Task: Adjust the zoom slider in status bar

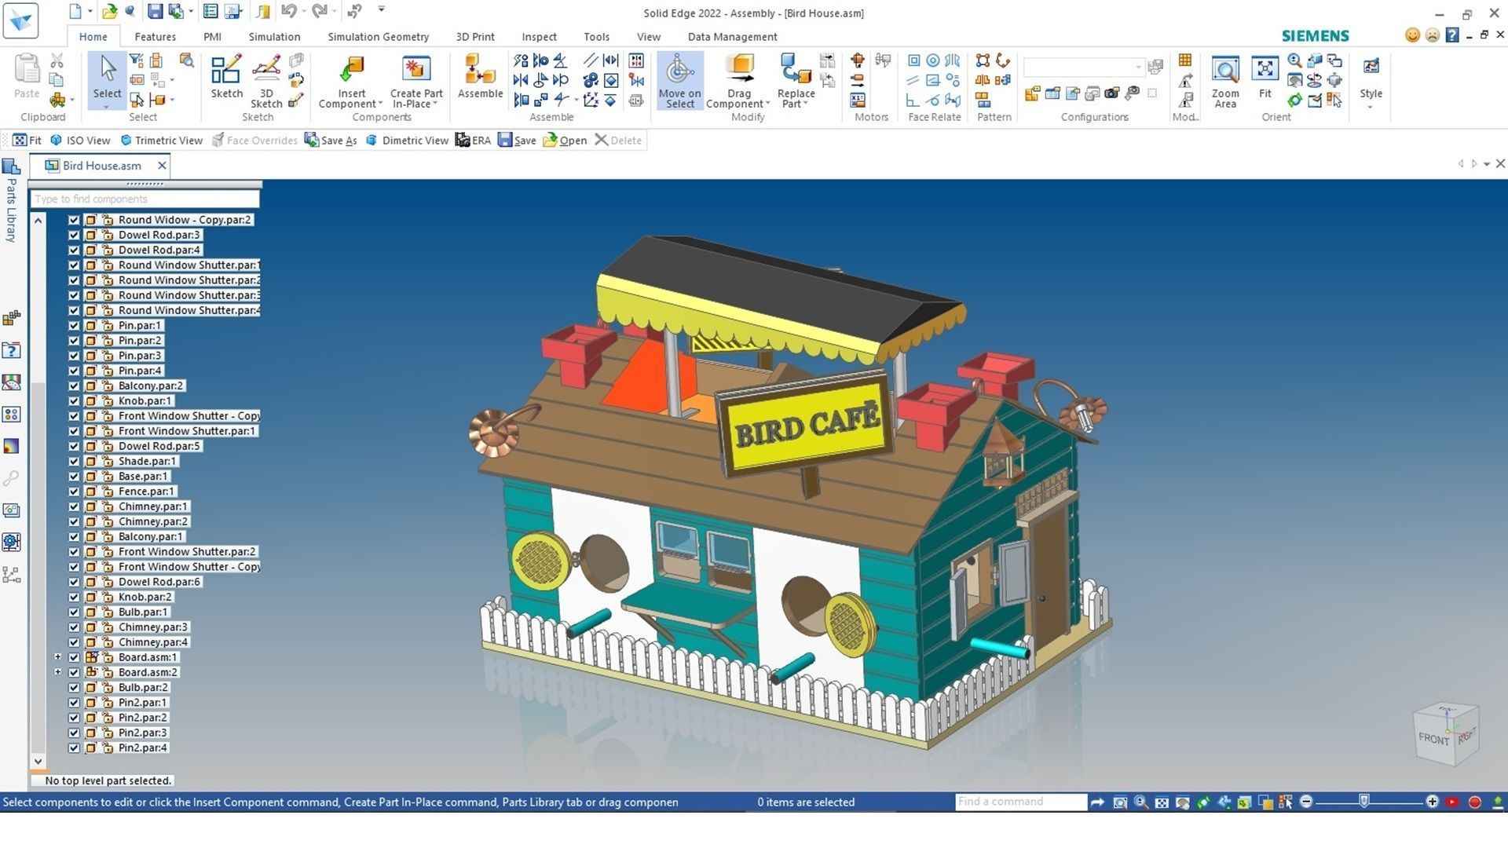Action: (1364, 801)
